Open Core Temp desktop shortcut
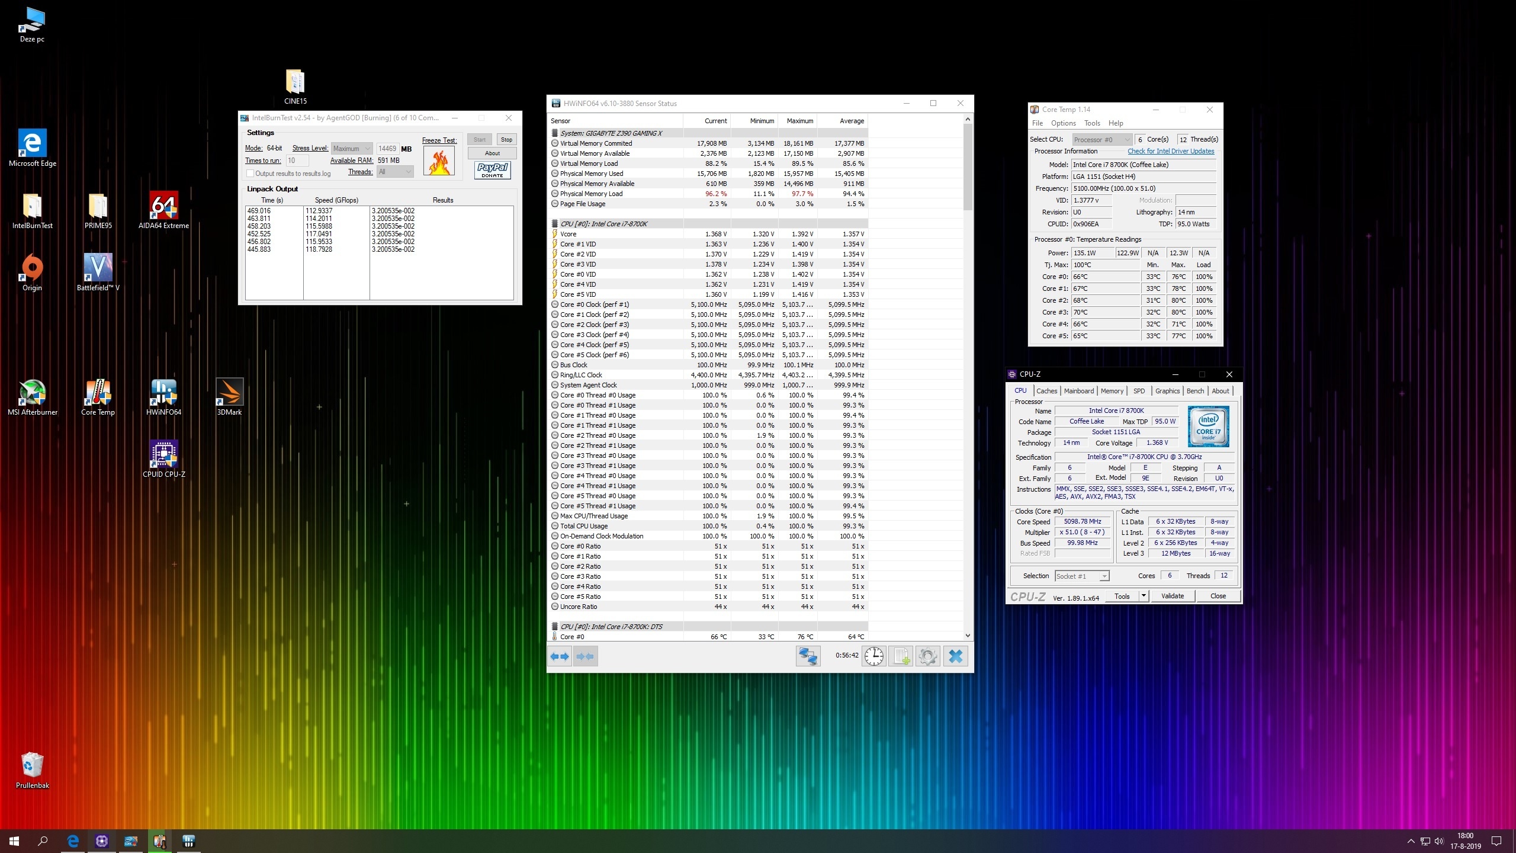 [x=98, y=397]
